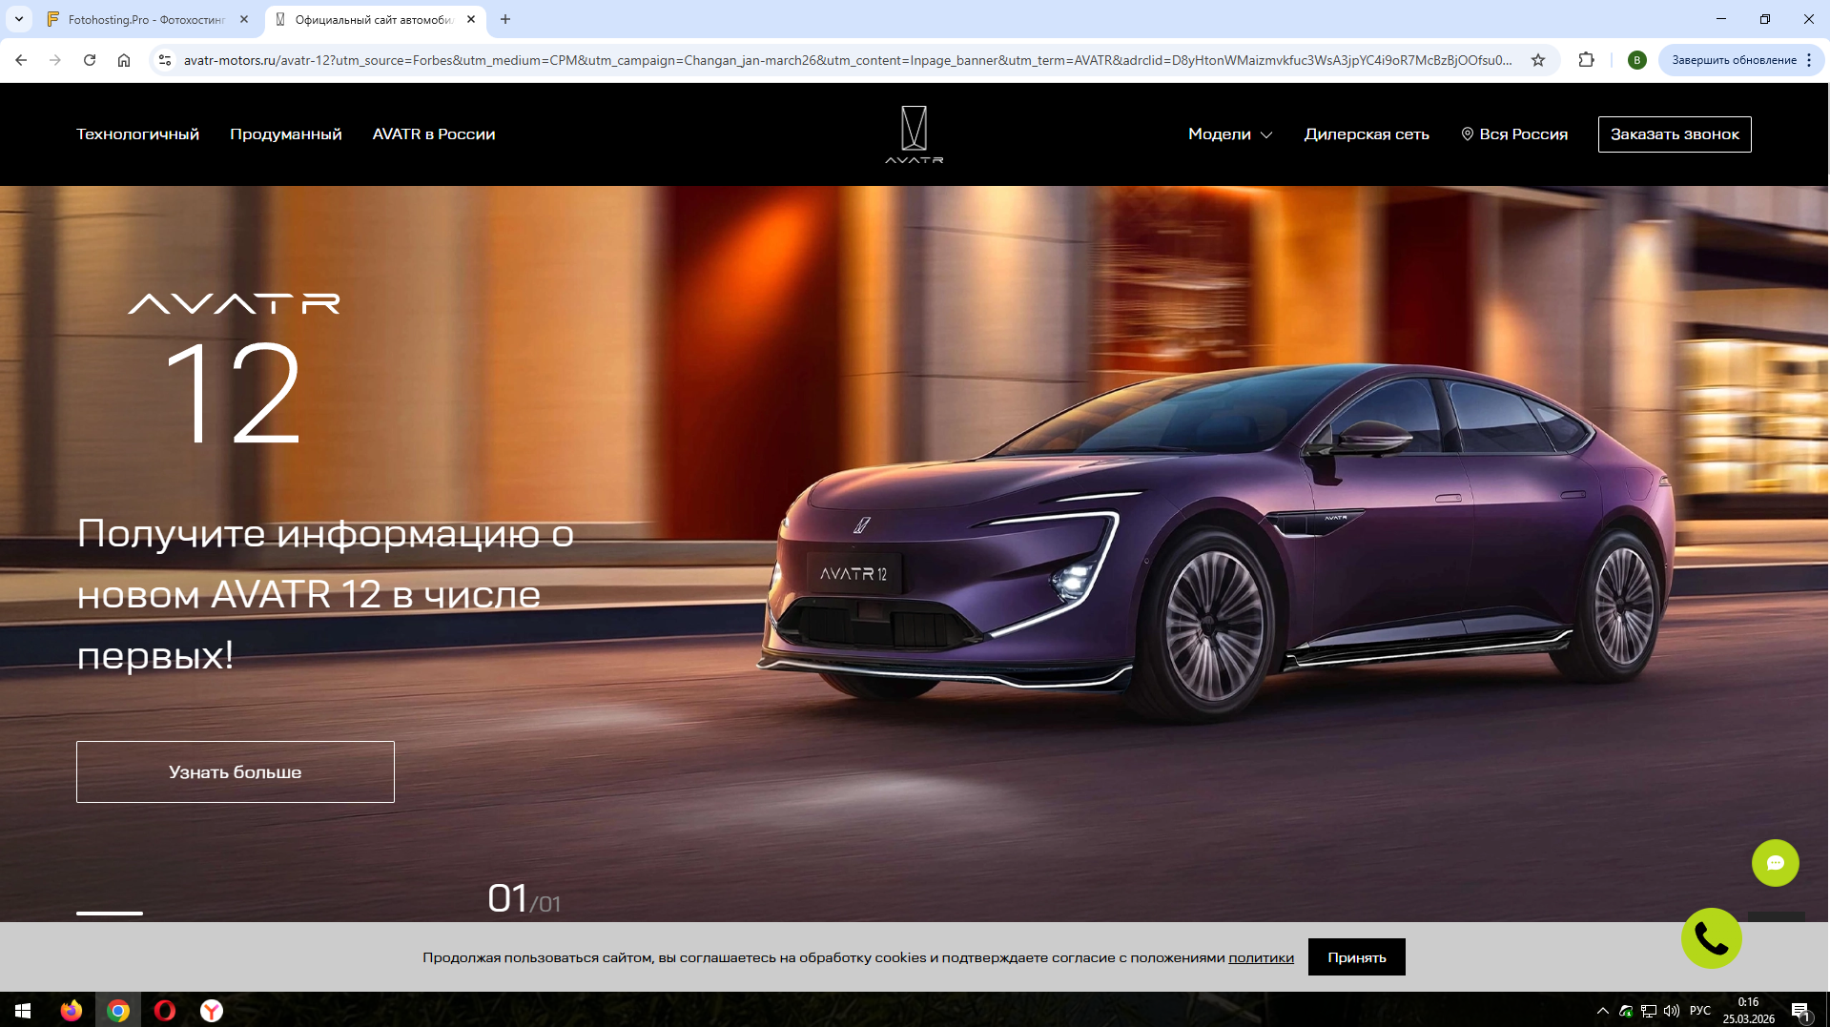Open the tab search chevron
Screen dimensions: 1830x1027
pyautogui.click(x=19, y=19)
